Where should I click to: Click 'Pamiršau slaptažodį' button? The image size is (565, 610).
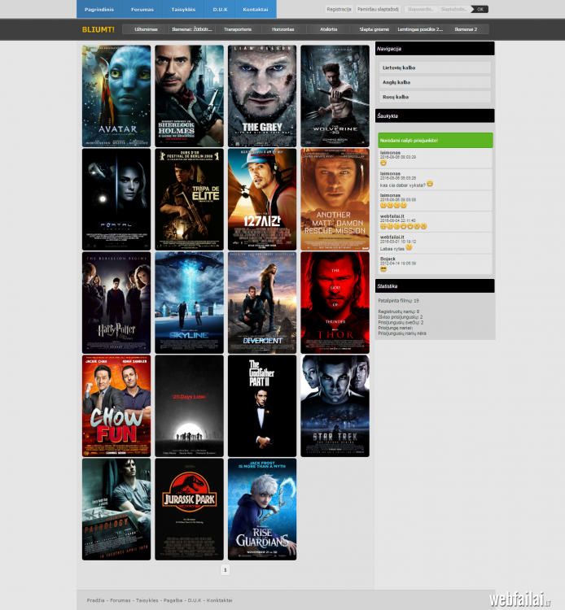378,9
